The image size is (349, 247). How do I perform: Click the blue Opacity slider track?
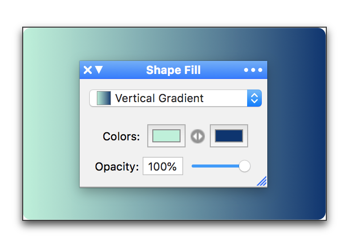click(x=215, y=166)
